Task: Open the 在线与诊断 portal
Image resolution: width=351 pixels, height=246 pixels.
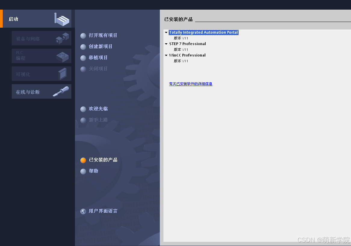Action: point(42,91)
